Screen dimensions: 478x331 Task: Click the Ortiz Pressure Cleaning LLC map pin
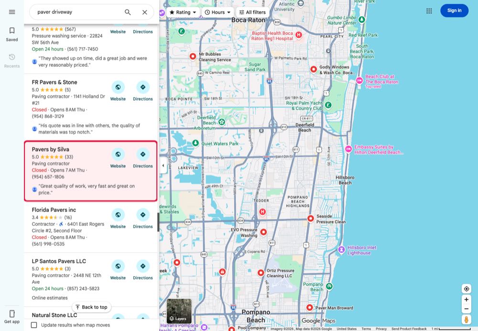click(261, 273)
